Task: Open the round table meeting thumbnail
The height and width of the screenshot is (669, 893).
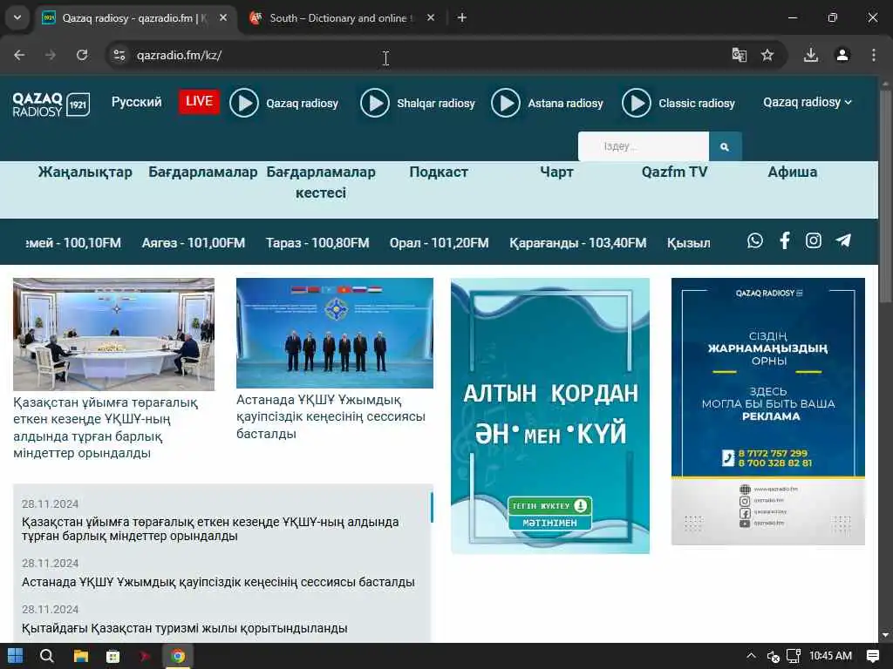Action: [x=114, y=334]
